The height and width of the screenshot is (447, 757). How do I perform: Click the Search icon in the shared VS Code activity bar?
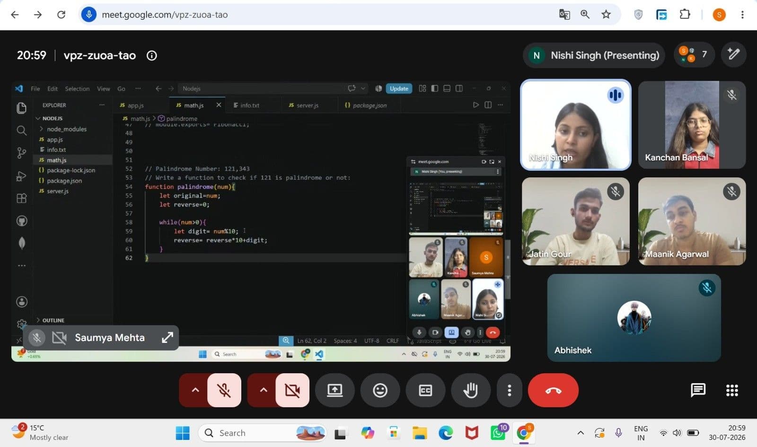pyautogui.click(x=21, y=131)
